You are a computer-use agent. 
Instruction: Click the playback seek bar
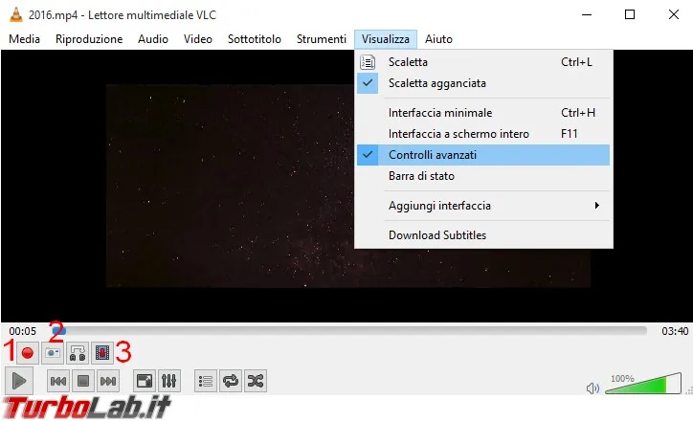point(349,330)
